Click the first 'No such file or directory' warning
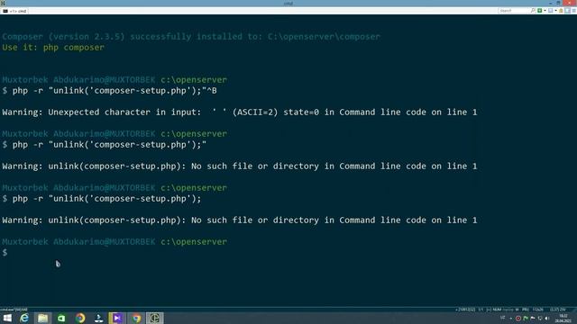The height and width of the screenshot is (324, 577). pyautogui.click(x=240, y=166)
